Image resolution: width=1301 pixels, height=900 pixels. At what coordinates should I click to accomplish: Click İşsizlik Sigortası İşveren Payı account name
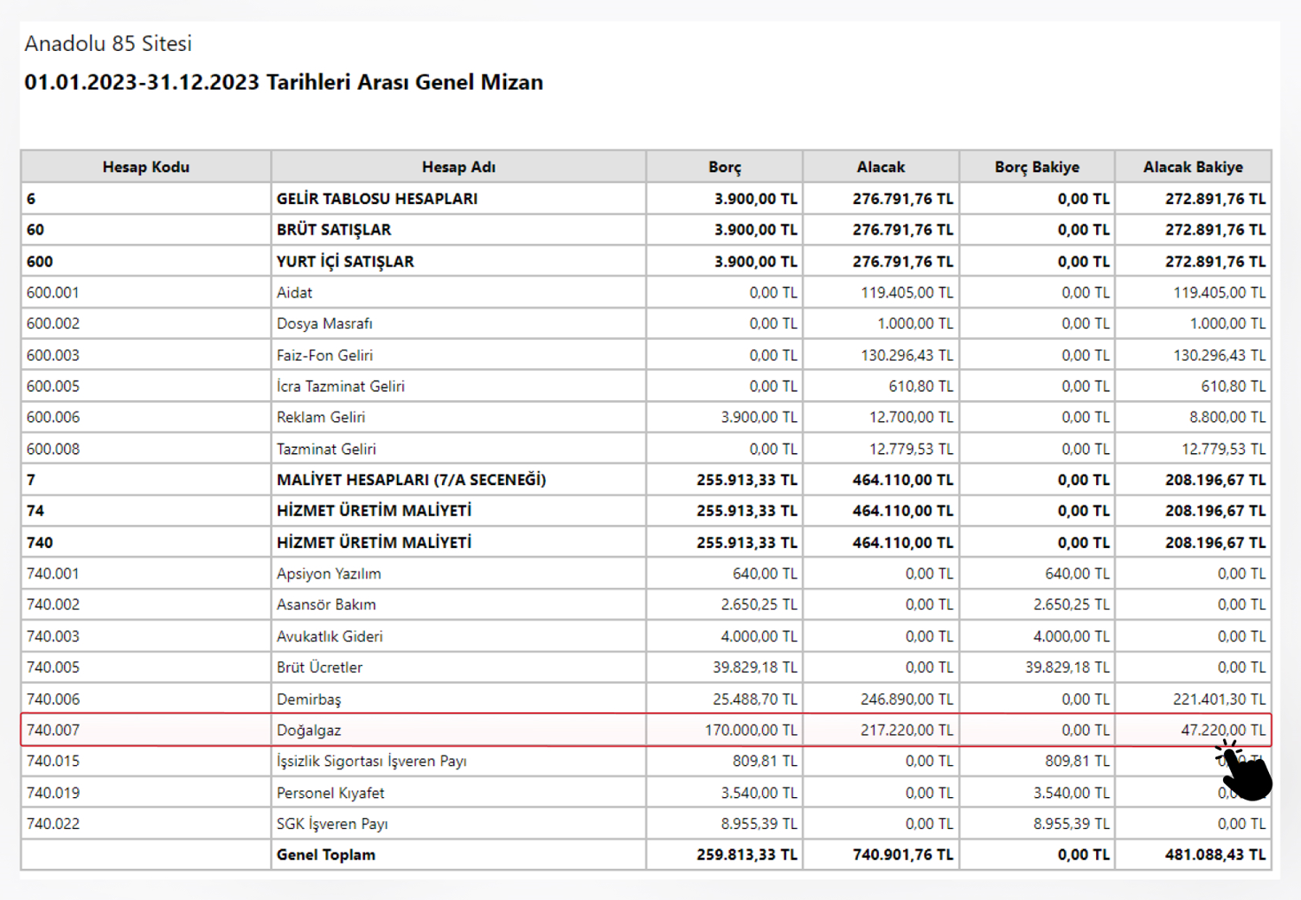click(372, 762)
